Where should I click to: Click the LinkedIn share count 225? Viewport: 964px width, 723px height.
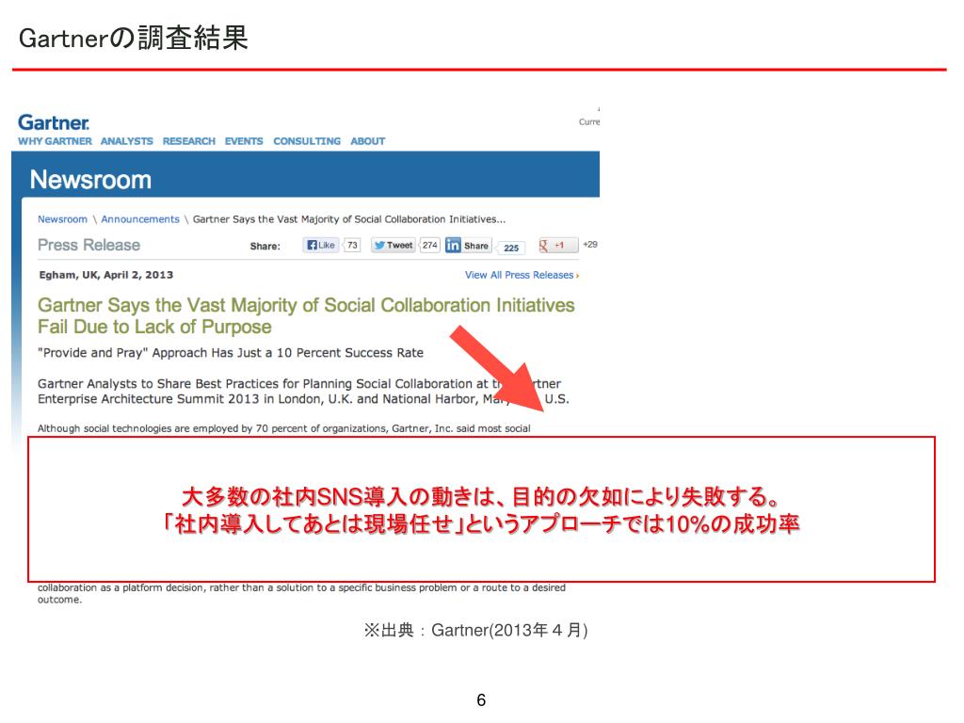[511, 248]
